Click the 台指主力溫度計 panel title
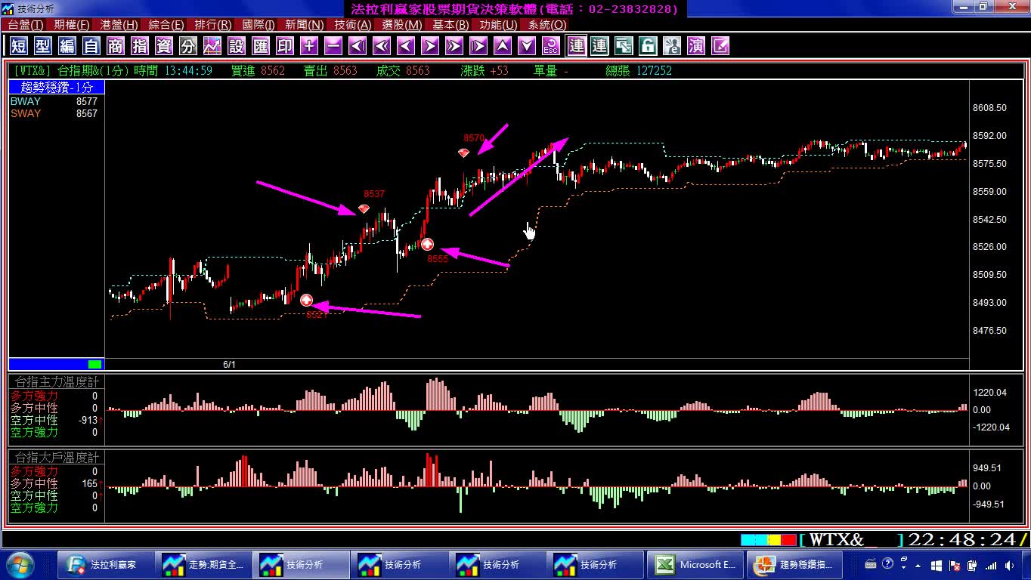This screenshot has width=1031, height=580. [57, 382]
